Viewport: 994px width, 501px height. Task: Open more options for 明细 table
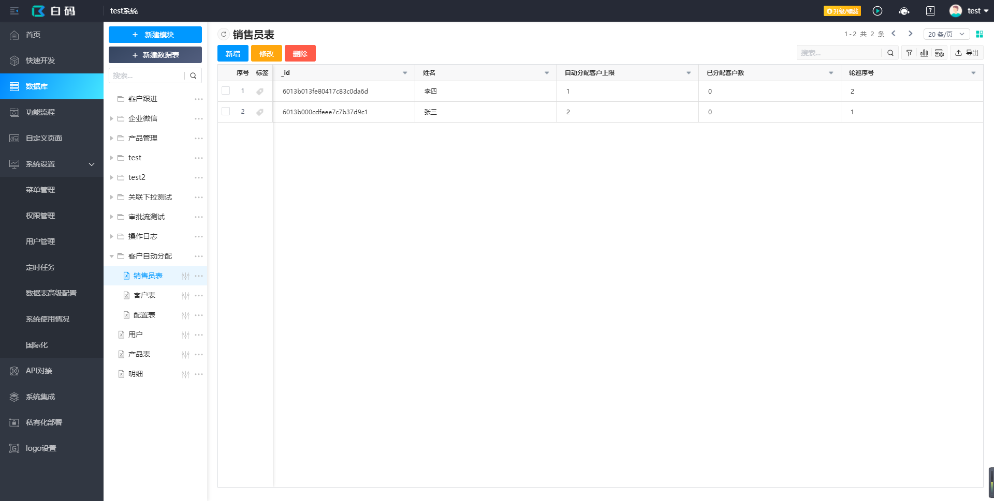point(199,374)
